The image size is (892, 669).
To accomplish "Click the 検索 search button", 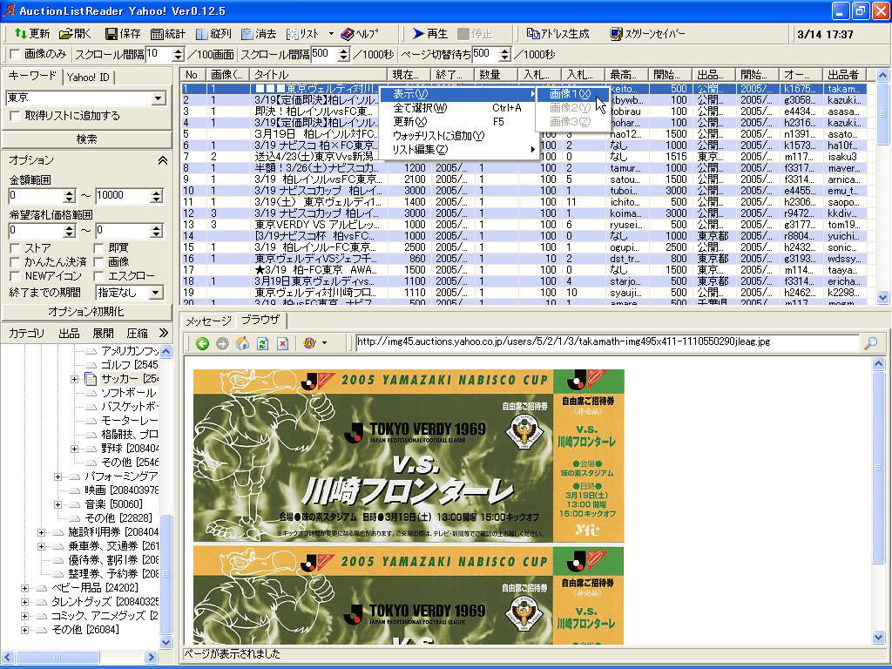I will click(x=86, y=139).
